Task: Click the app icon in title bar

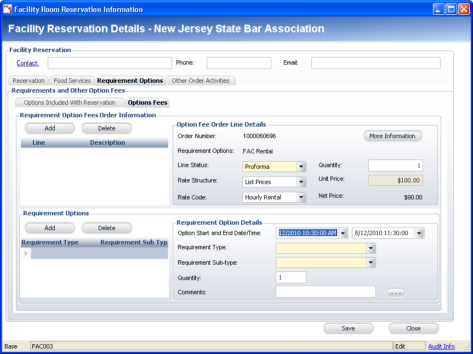Action: (x=8, y=9)
